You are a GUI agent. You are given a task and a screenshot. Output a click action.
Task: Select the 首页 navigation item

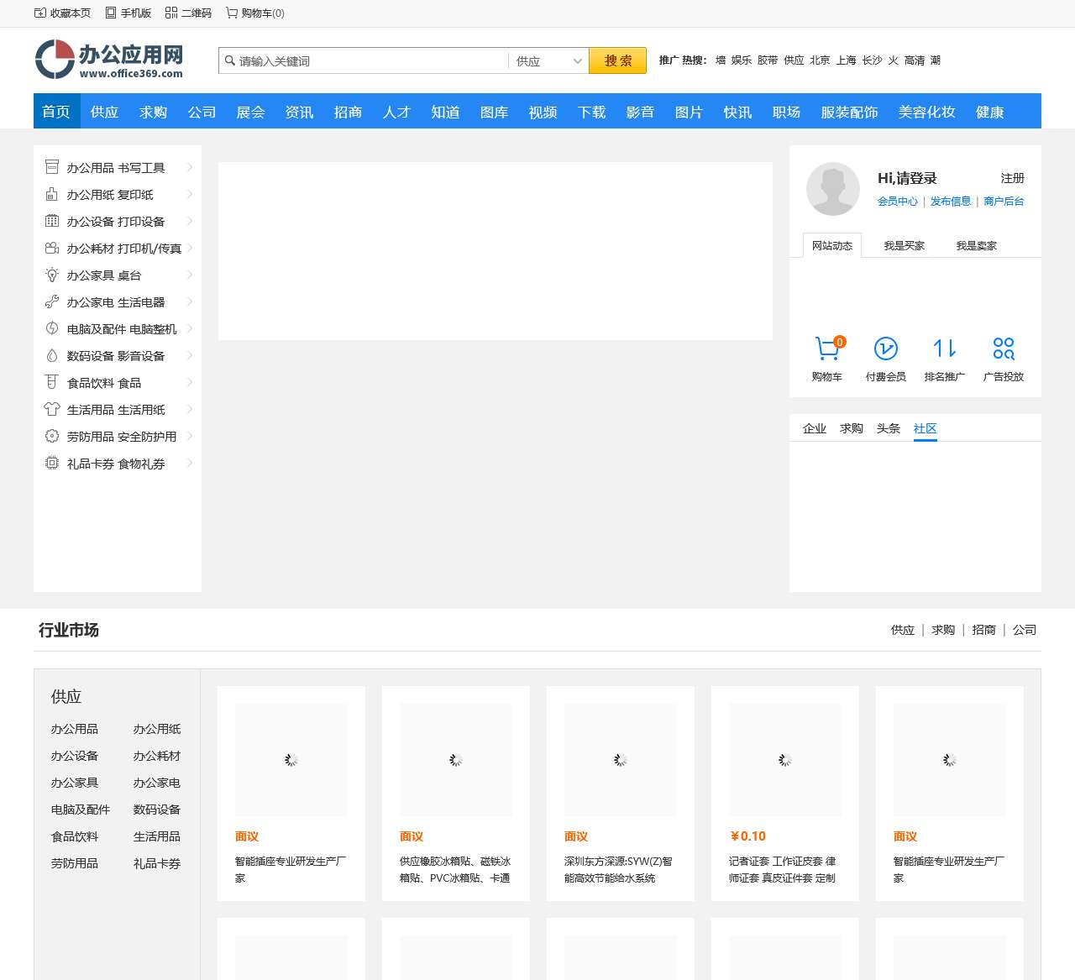(x=56, y=112)
